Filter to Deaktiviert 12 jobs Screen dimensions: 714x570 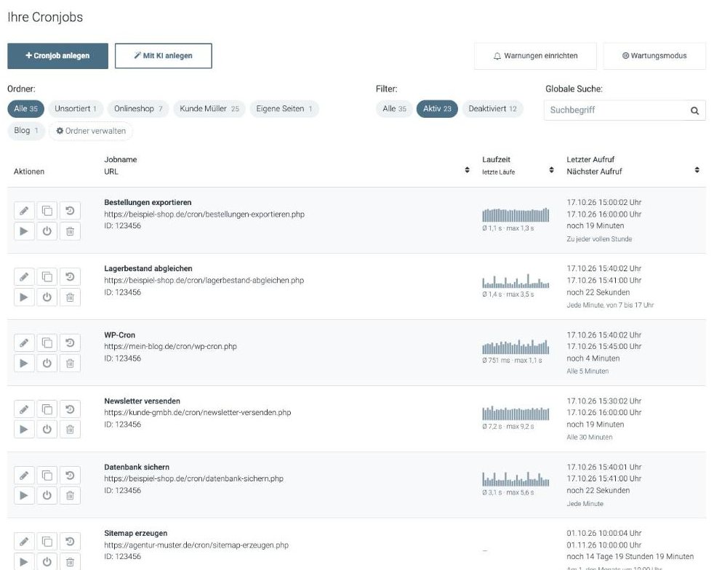pyautogui.click(x=493, y=109)
